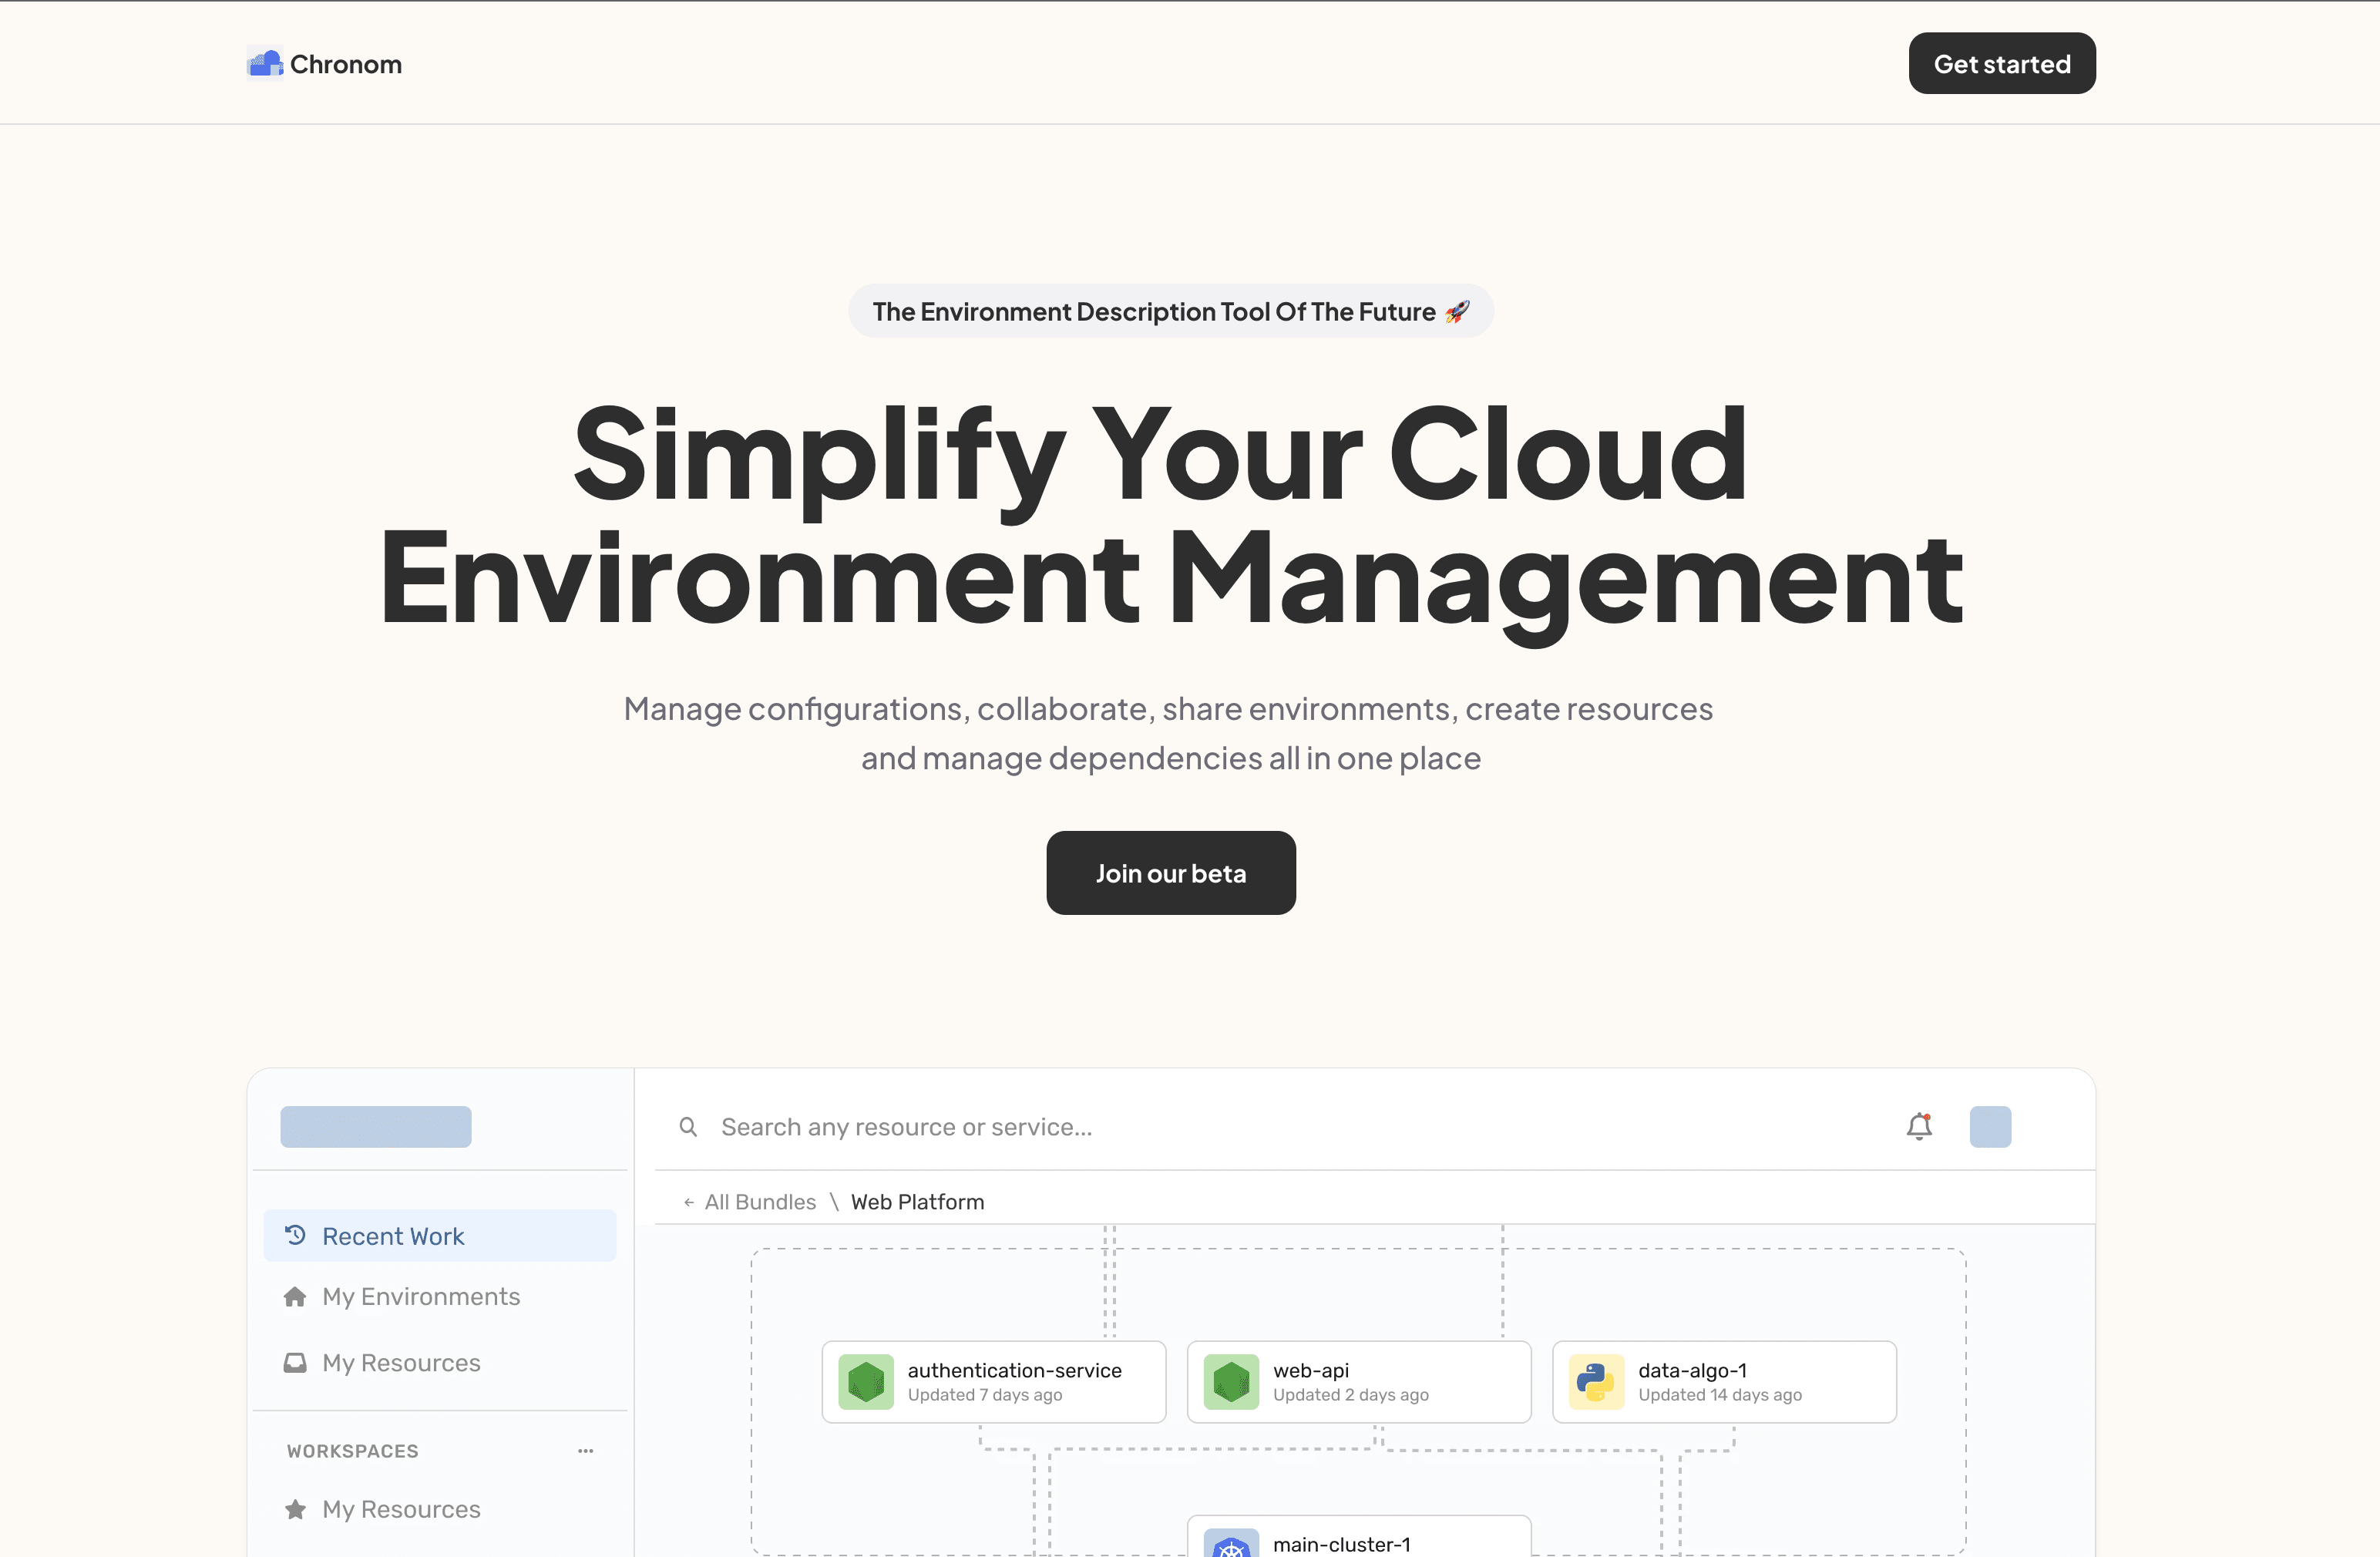Click the blue placeholder logo in sidebar
Viewport: 2380px width, 1557px height.
coord(375,1127)
